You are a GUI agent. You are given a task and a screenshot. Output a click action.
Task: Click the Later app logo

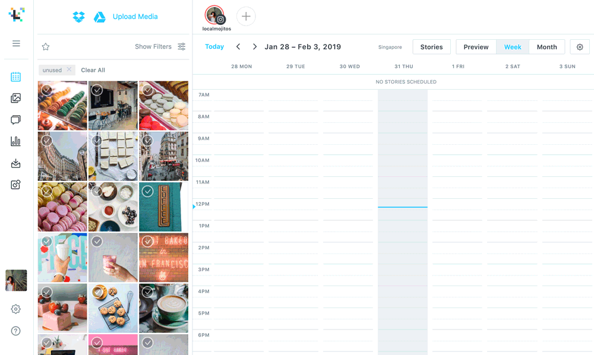click(16, 15)
